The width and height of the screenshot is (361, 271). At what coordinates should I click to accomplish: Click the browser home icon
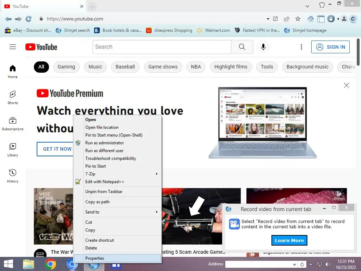(x=311, y=19)
